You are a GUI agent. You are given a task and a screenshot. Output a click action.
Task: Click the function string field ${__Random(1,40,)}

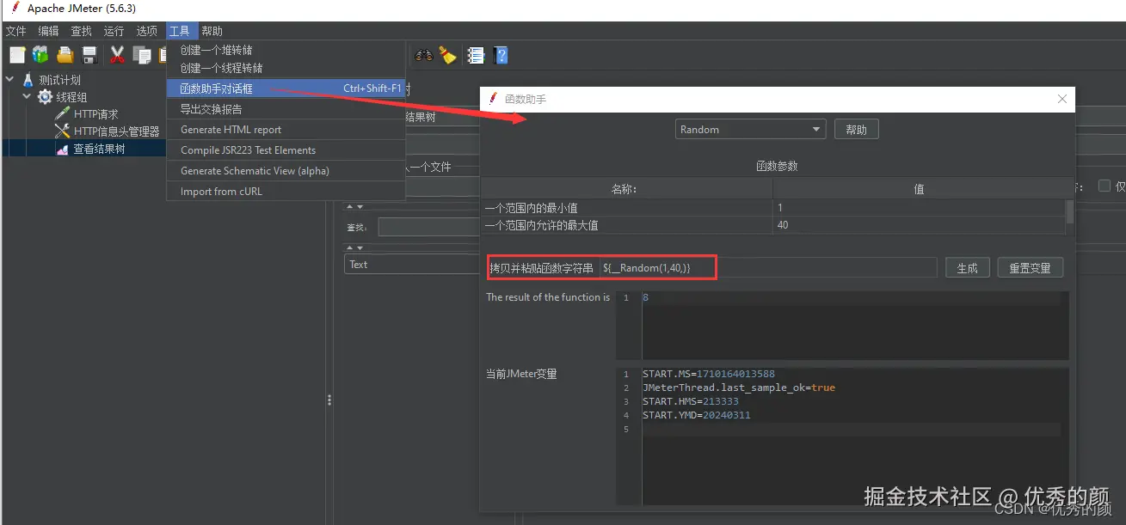tap(768, 268)
